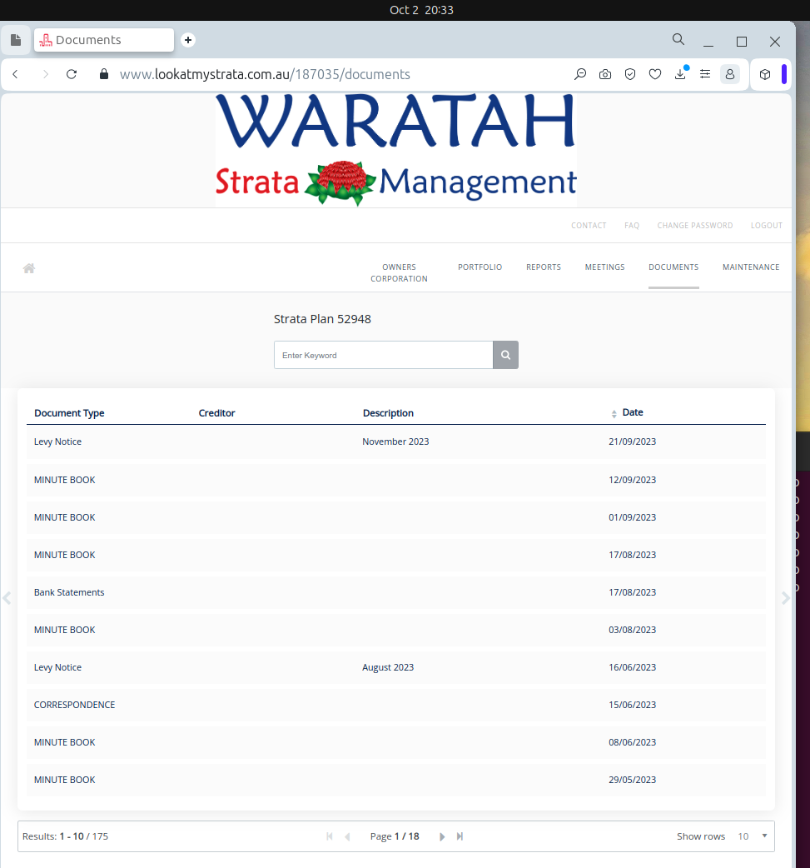
Task: Click the Contact link
Action: [x=589, y=225]
